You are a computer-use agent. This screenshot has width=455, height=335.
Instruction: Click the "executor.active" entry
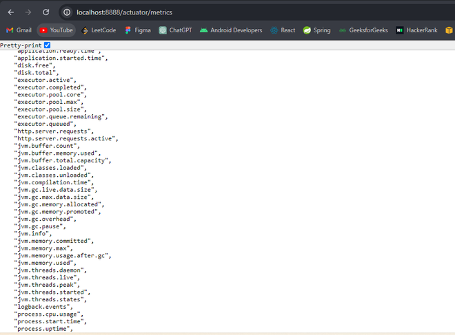click(x=45, y=80)
